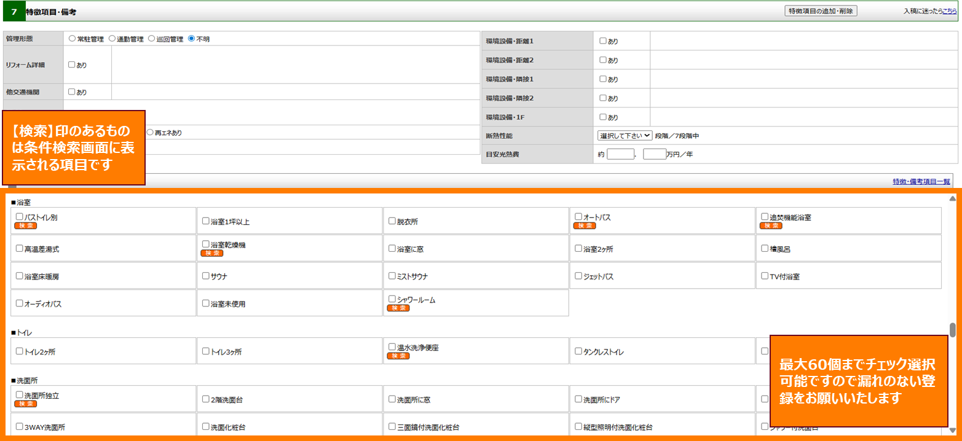Open the 断熱性能 dropdown

tap(624, 135)
